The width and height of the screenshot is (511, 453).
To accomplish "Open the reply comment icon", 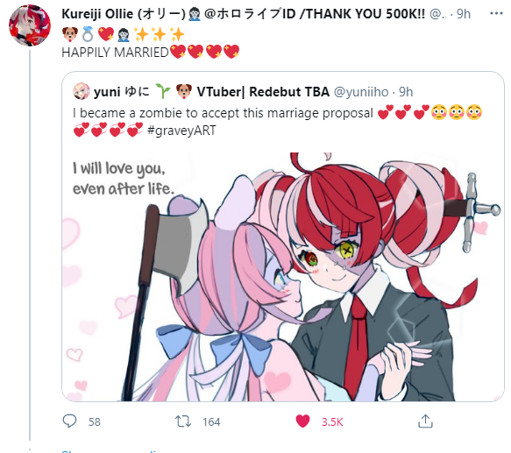I will 69,421.
